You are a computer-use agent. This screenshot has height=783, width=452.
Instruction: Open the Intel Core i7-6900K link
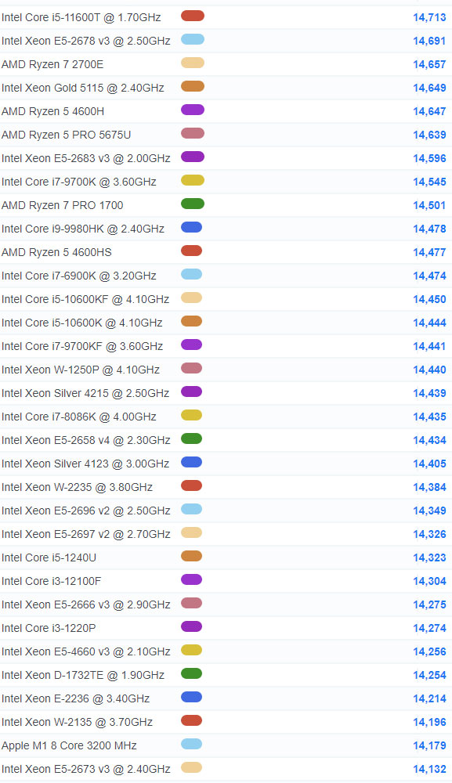pos(79,276)
